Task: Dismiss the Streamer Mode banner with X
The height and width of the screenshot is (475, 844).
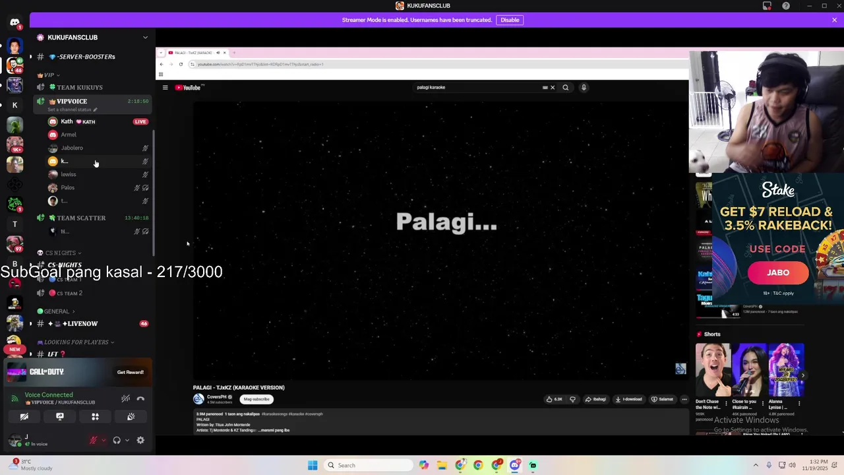Action: pos(834,20)
